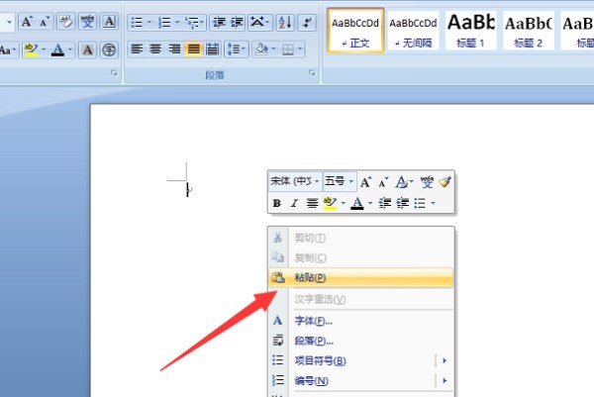
Task: Toggle Italic in the mini toolbar
Action: tap(294, 203)
